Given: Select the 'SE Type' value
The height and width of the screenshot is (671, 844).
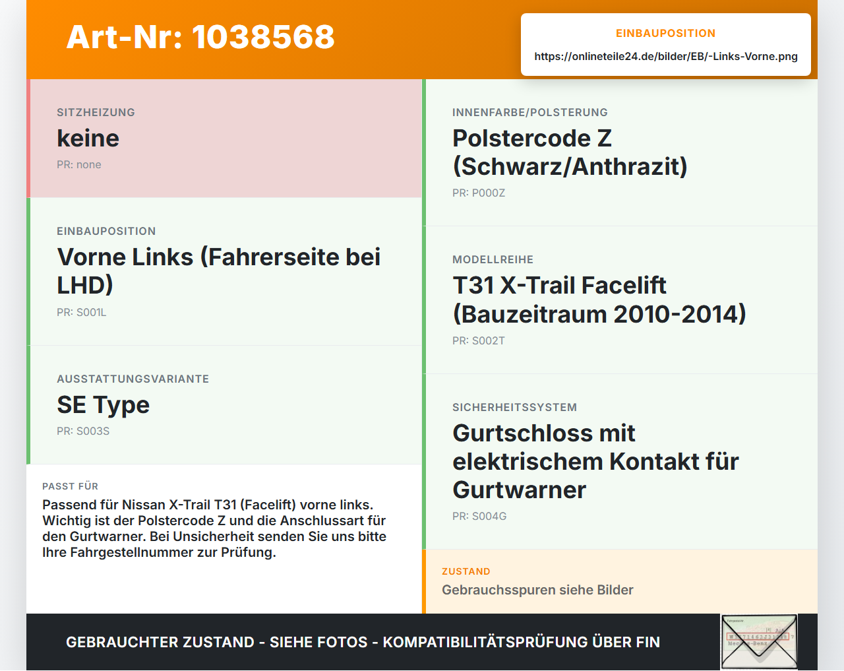Looking at the screenshot, I should [103, 405].
